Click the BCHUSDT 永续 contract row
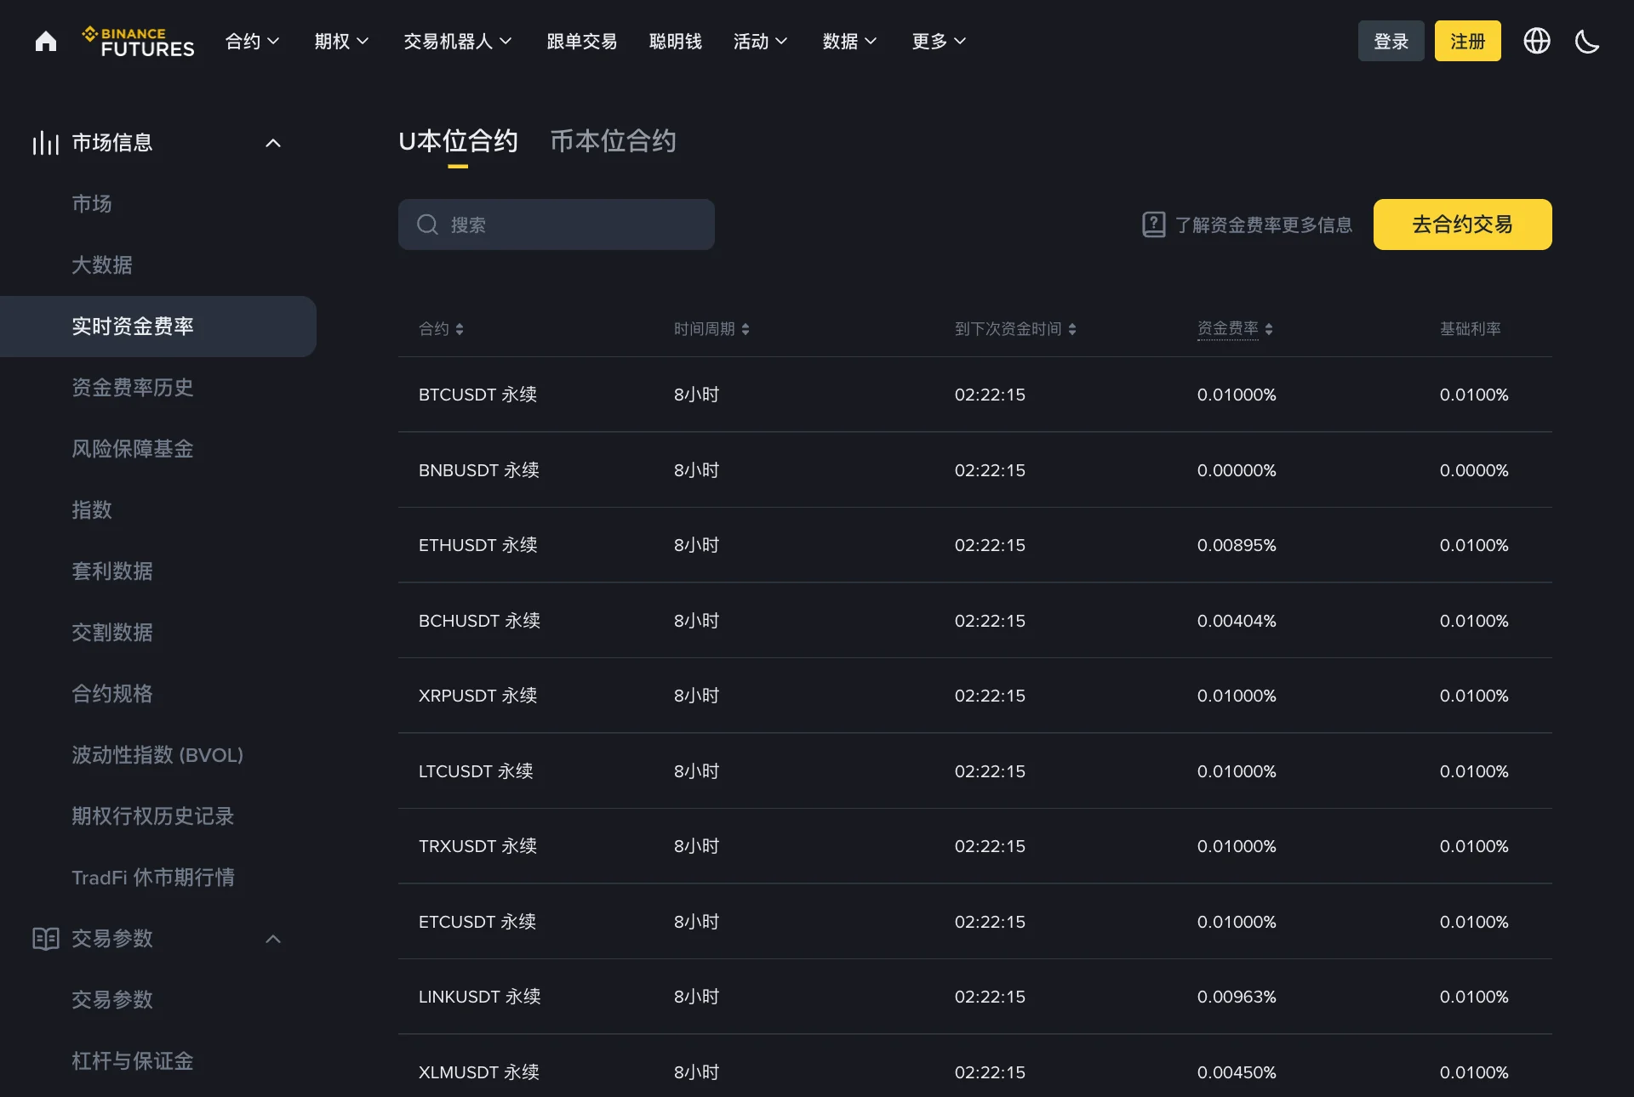This screenshot has height=1097, width=1634. coord(974,621)
